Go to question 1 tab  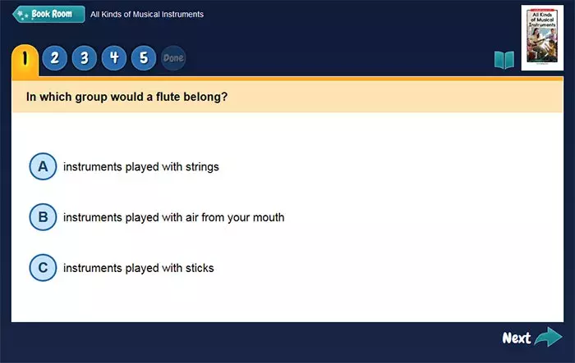pyautogui.click(x=25, y=58)
